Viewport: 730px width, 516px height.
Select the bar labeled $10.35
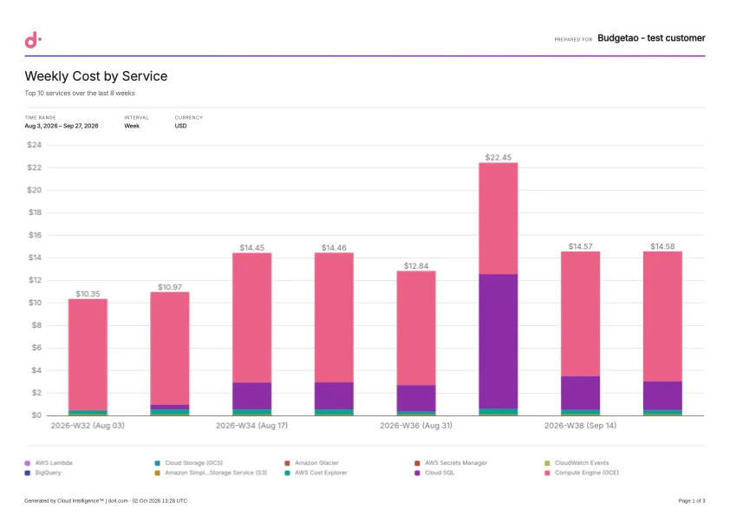[88, 357]
